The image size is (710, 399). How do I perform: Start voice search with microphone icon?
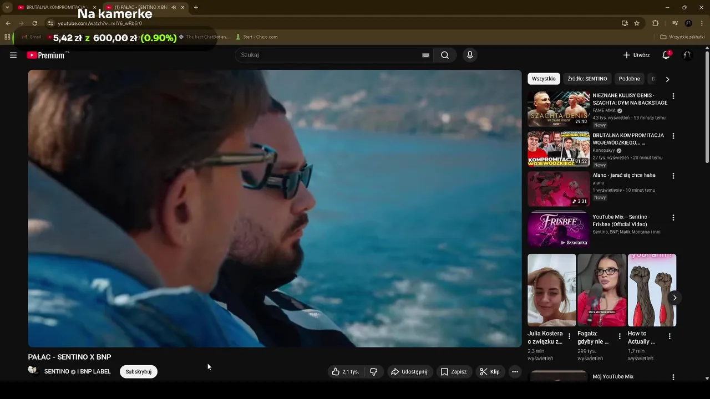pos(470,55)
